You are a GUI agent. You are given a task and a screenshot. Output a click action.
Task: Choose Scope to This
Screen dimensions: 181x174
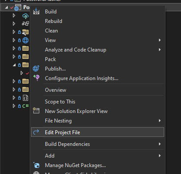[x=98, y=102]
